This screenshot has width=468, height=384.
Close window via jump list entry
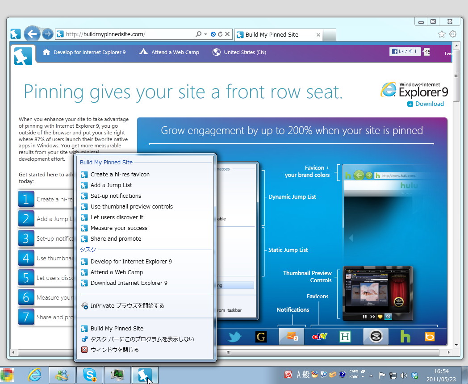click(x=145, y=350)
